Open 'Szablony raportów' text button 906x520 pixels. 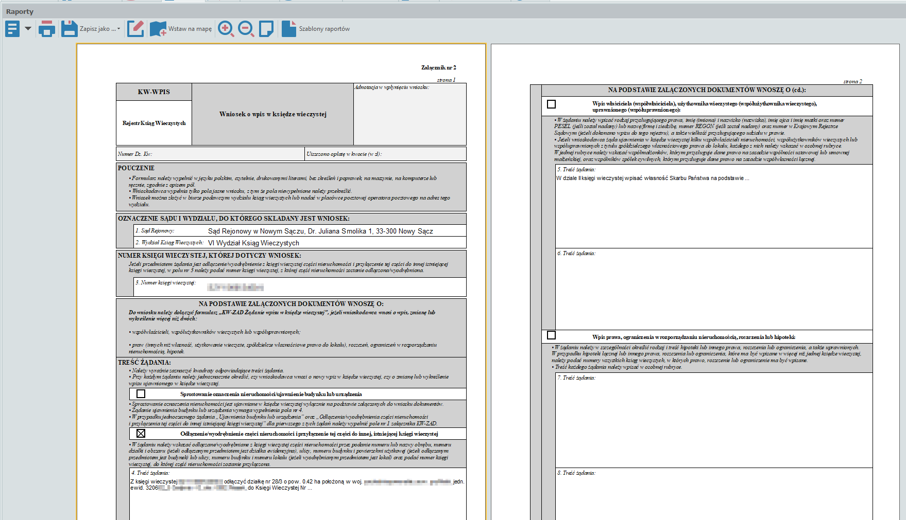tap(324, 29)
